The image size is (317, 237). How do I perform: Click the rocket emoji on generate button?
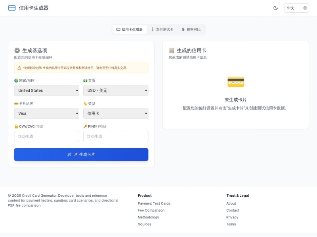click(x=76, y=154)
